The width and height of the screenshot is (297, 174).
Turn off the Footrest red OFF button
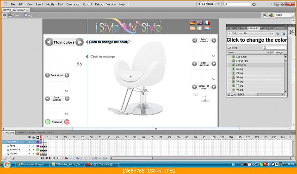tap(67, 122)
